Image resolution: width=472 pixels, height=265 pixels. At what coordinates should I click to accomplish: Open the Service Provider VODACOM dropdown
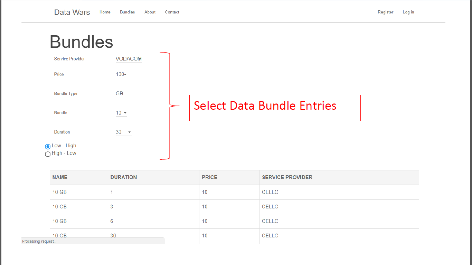point(129,59)
